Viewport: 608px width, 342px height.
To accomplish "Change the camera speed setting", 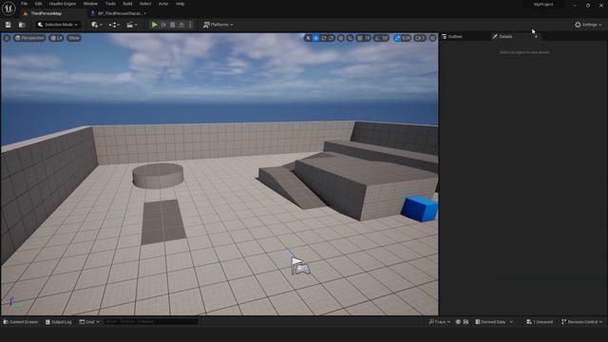I will click(x=420, y=38).
